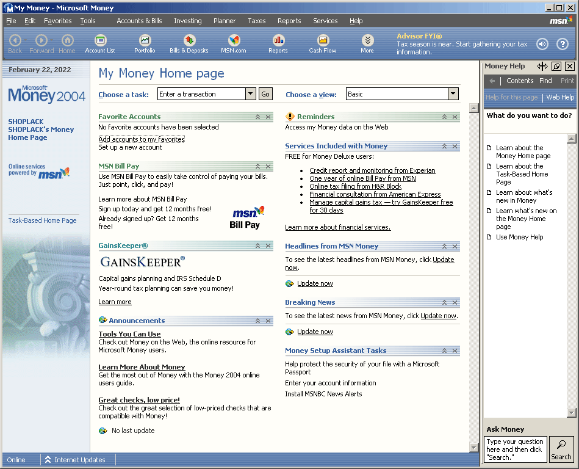579x469 pixels.
Task: Click the Search magnifier in Ask Money
Action: (x=561, y=449)
